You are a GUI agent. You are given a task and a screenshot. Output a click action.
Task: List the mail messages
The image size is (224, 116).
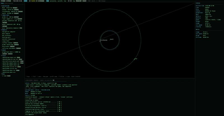pos(9,76)
